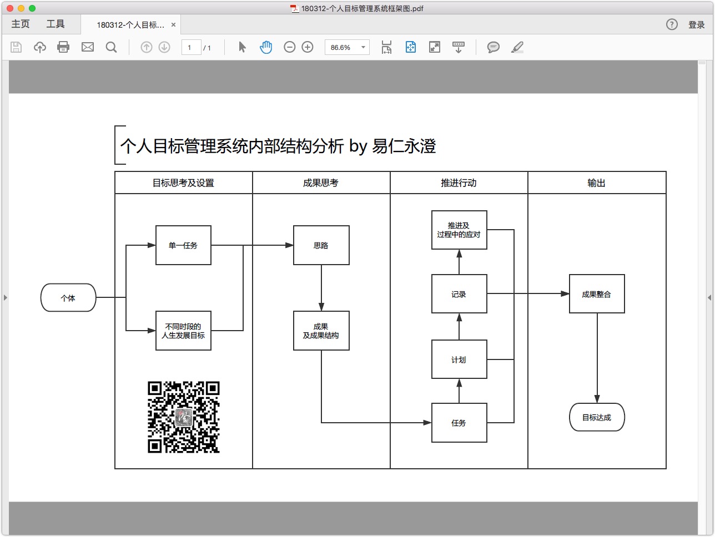The height and width of the screenshot is (537, 715).
Task: Click the envelope email icon
Action: point(88,47)
